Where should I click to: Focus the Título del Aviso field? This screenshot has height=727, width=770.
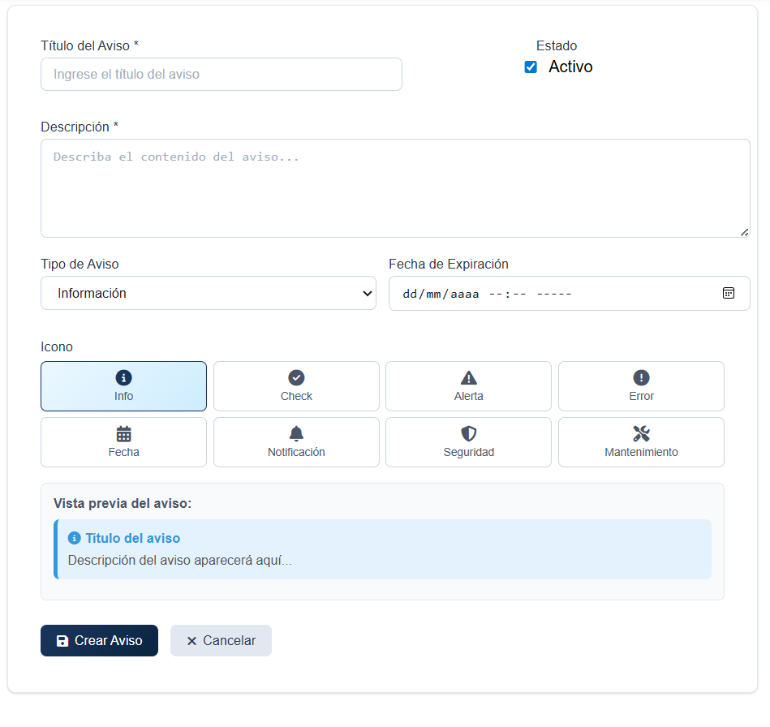[x=222, y=74]
